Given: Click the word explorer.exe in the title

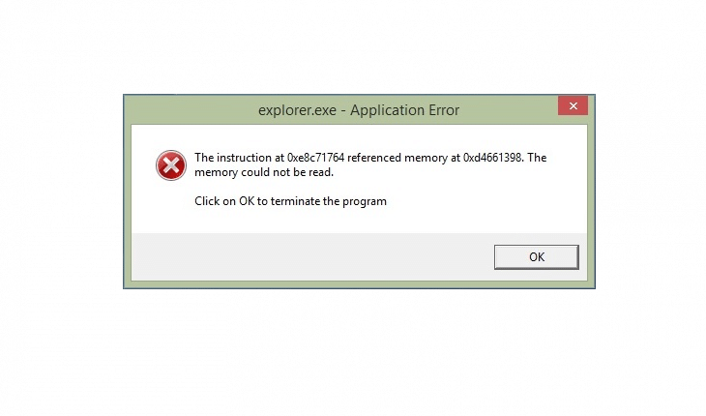Looking at the screenshot, I should [297, 110].
